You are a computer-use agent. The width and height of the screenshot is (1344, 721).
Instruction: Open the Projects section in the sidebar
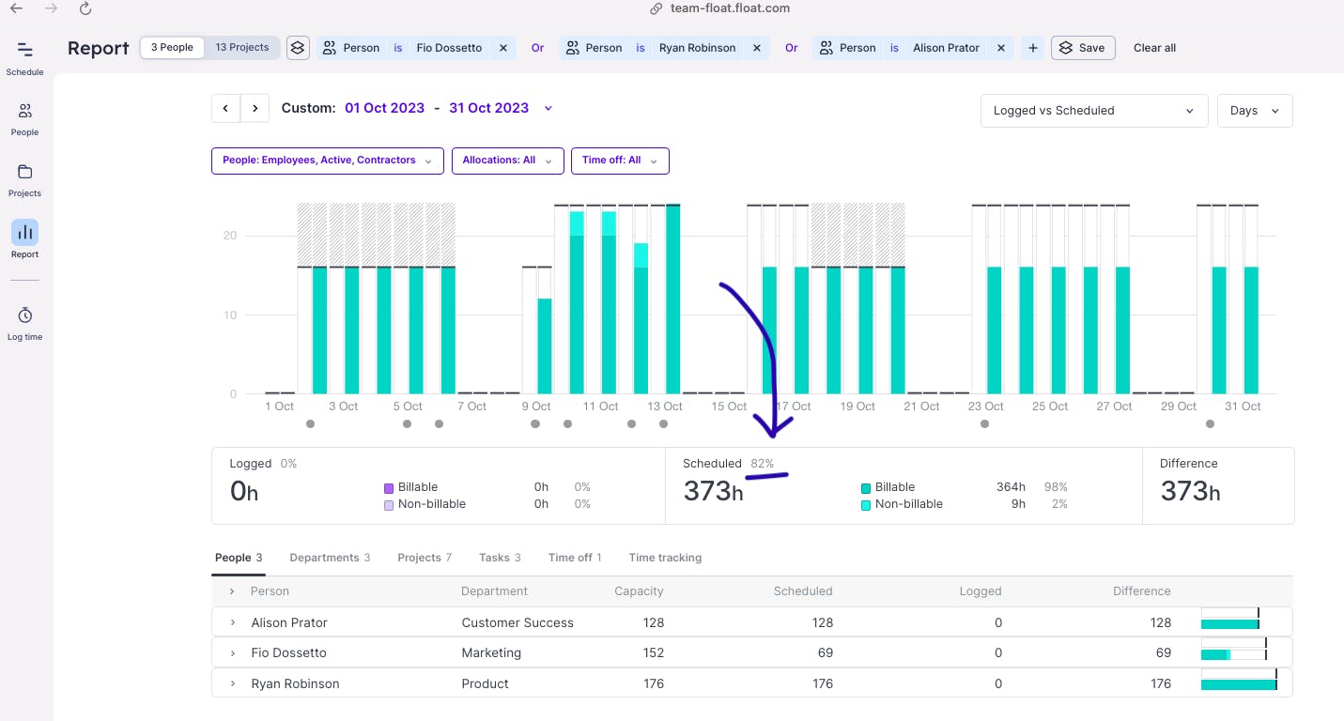coord(24,178)
